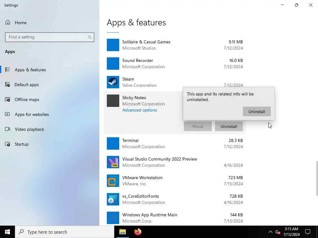Open the Video playback settings

[x=29, y=129]
